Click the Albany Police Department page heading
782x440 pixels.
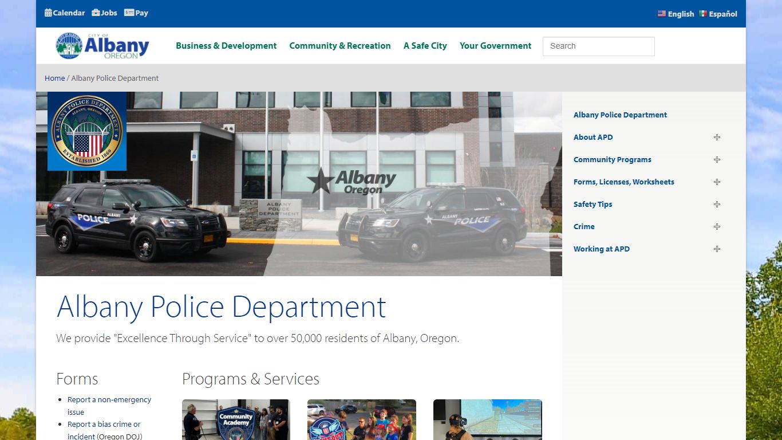pos(222,307)
